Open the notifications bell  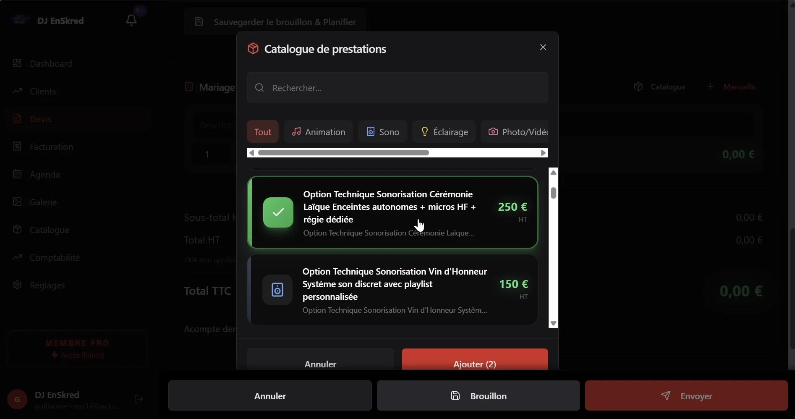(x=131, y=20)
